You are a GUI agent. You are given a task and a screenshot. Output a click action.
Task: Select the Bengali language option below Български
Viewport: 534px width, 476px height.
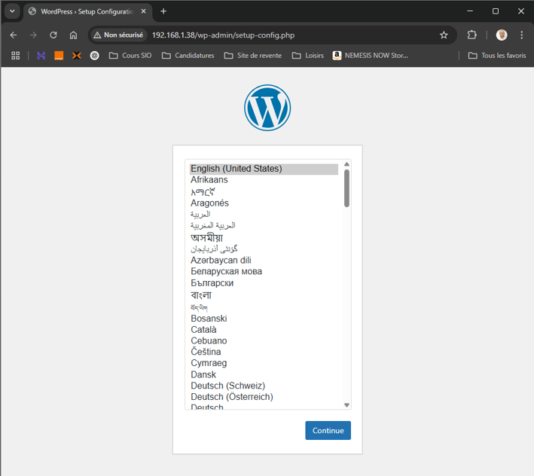point(264,294)
